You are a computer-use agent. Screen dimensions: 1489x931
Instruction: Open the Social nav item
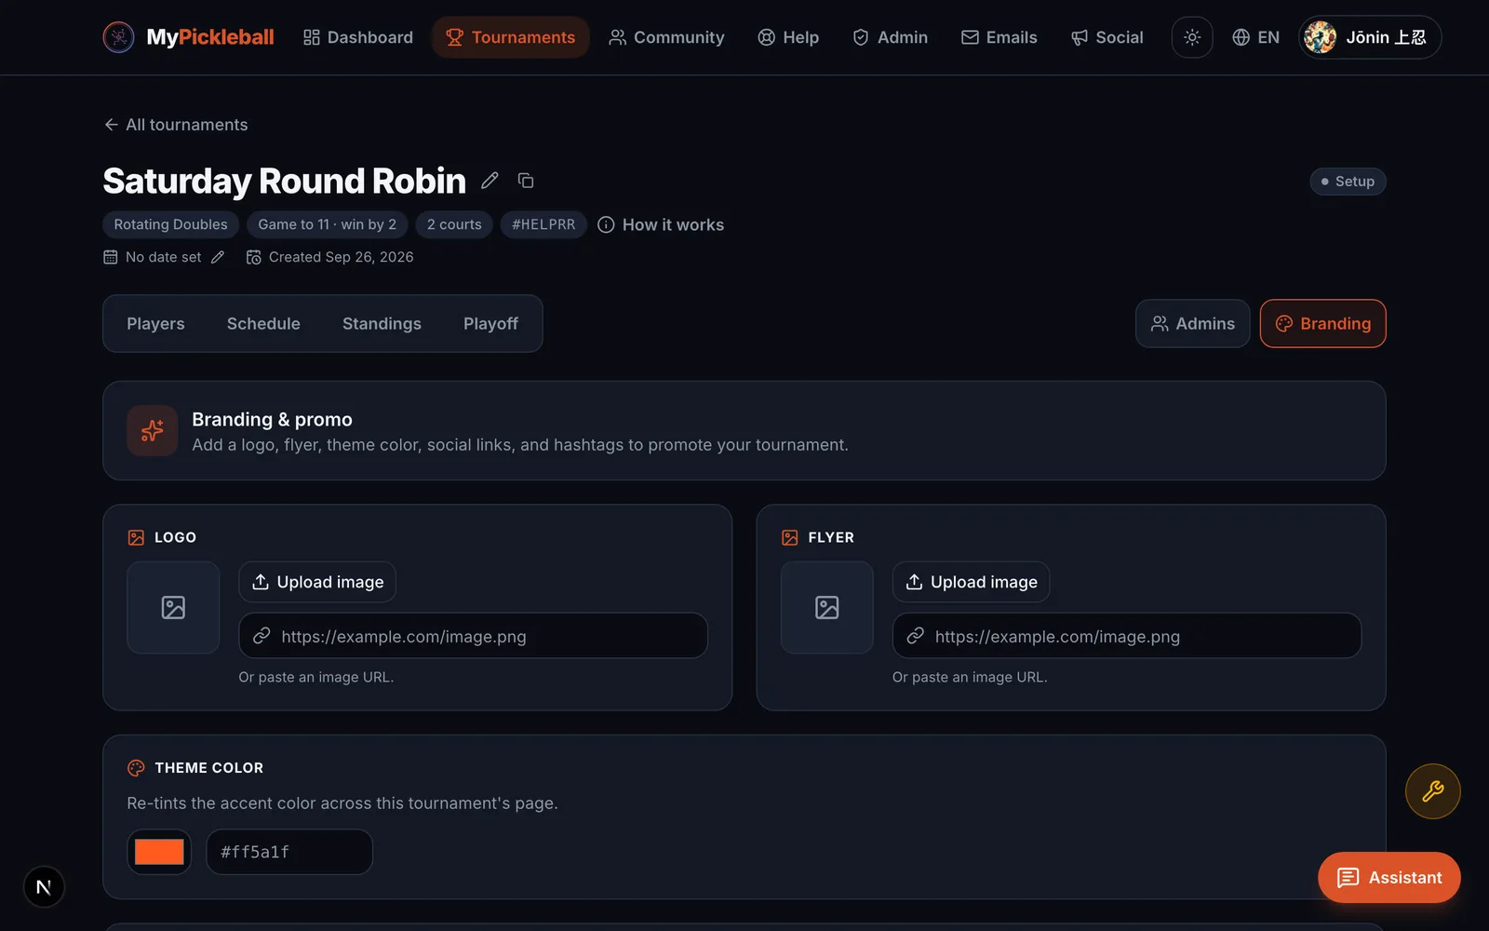[1107, 37]
